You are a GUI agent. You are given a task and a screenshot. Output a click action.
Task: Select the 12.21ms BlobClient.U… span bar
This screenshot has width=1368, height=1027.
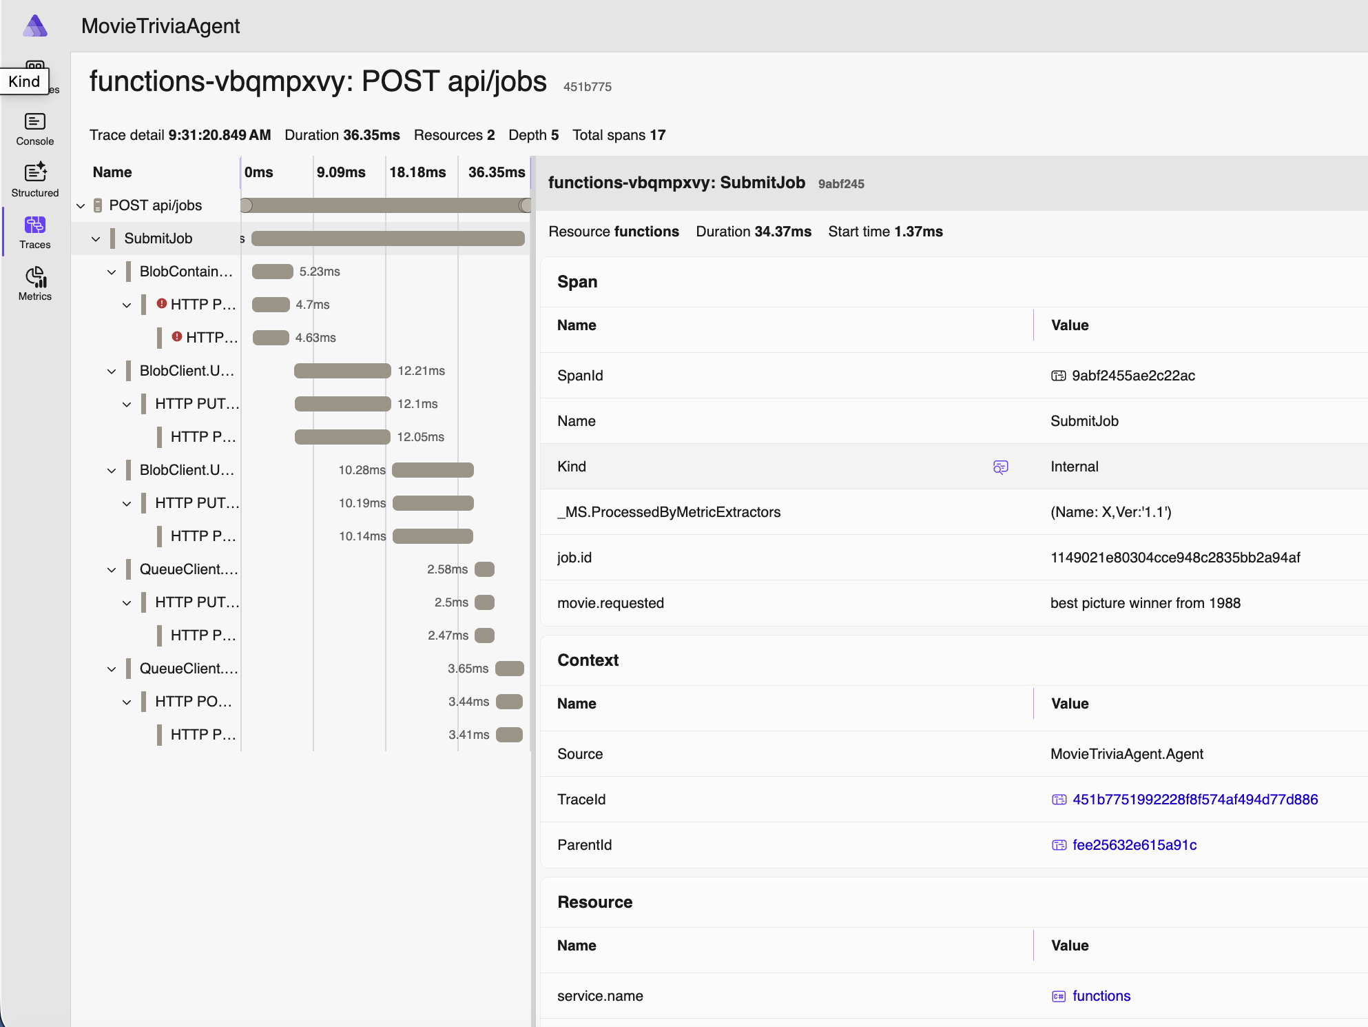(342, 371)
